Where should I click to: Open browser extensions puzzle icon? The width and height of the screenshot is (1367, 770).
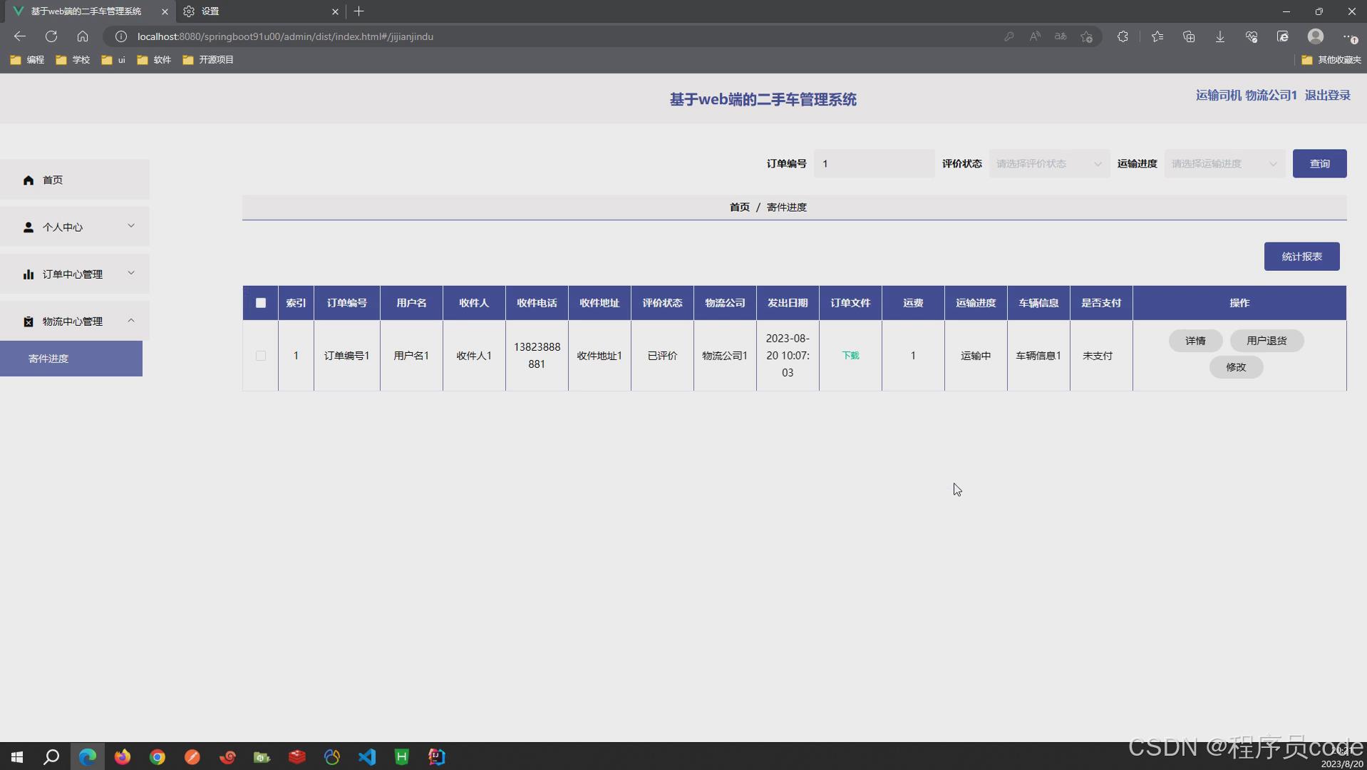point(1123,36)
